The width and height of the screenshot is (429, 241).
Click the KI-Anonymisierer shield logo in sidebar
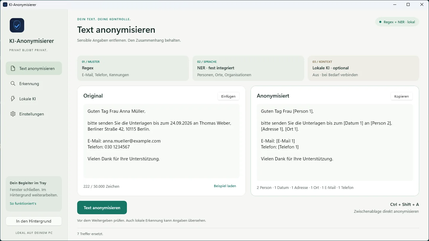coord(17,25)
